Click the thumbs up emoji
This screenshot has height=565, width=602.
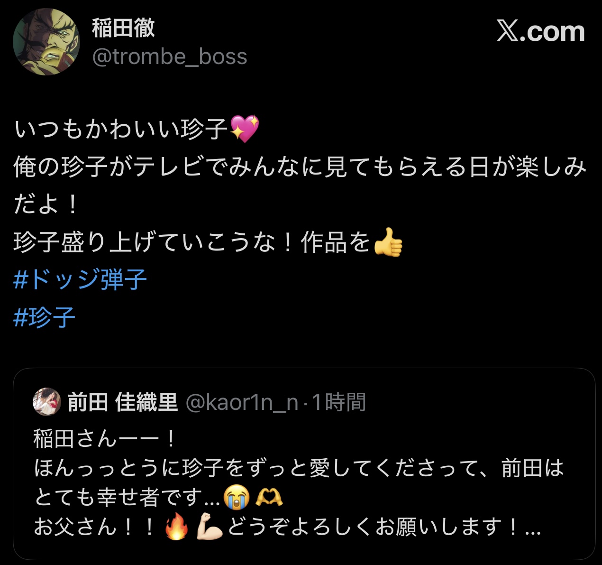pos(388,242)
